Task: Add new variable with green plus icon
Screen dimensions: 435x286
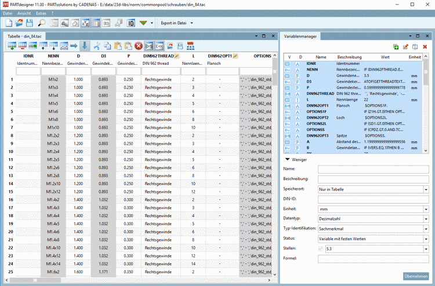Action: 396,46
